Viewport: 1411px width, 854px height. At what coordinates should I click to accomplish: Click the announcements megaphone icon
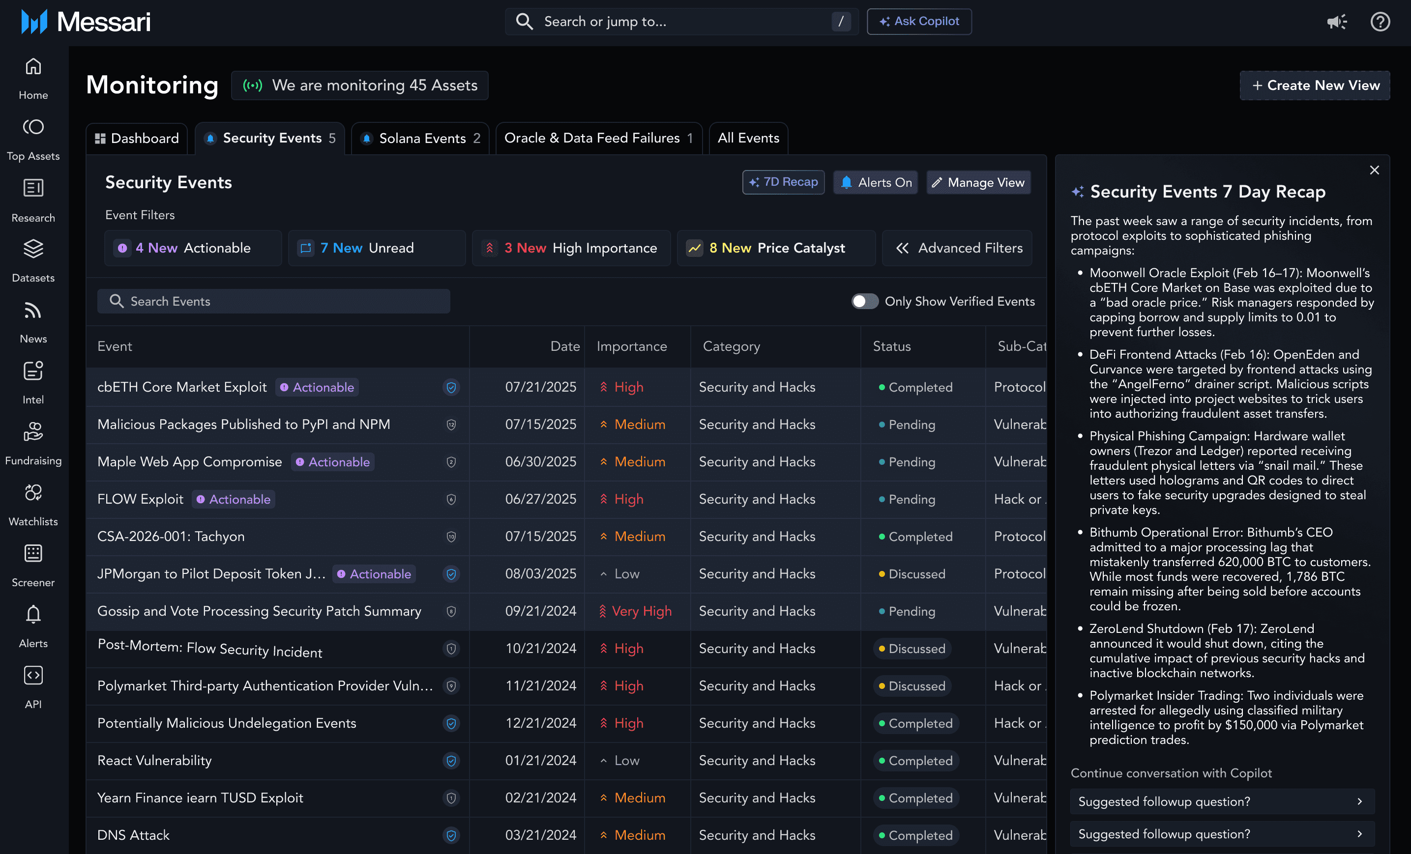click(1337, 22)
